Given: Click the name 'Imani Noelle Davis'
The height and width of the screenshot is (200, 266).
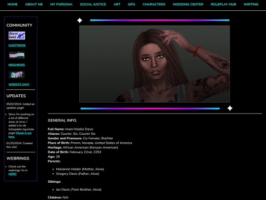Looking at the screenshot, I should click(79, 129).
